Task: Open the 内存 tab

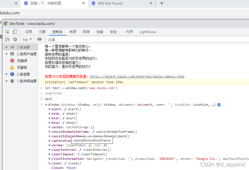Action: [129, 32]
